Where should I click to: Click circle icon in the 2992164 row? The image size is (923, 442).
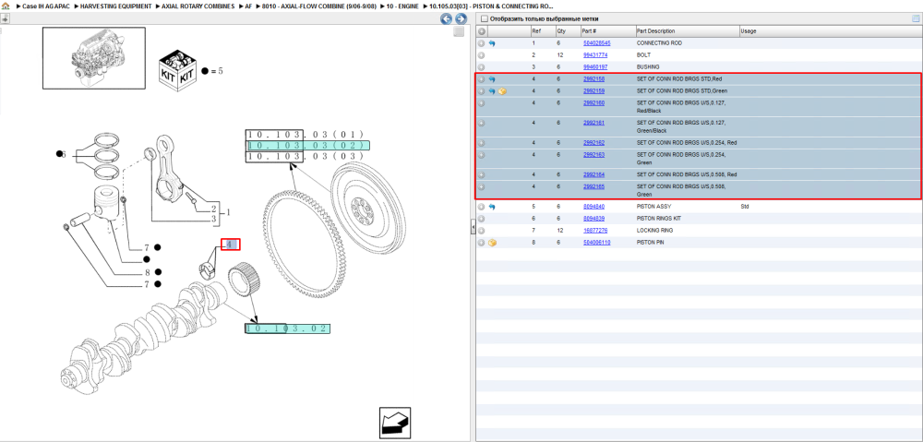[x=481, y=174]
